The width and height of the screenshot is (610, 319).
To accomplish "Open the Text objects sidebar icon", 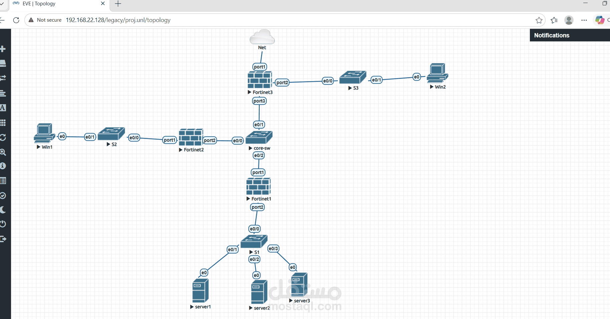I will [x=3, y=108].
